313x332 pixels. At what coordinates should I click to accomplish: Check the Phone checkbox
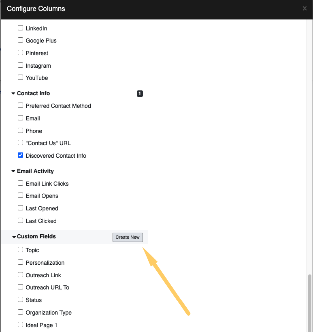pos(20,131)
